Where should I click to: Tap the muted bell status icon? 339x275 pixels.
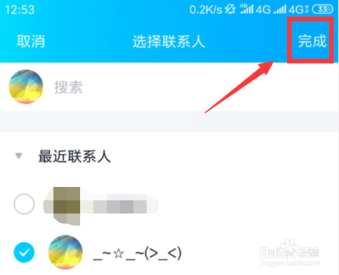[231, 9]
